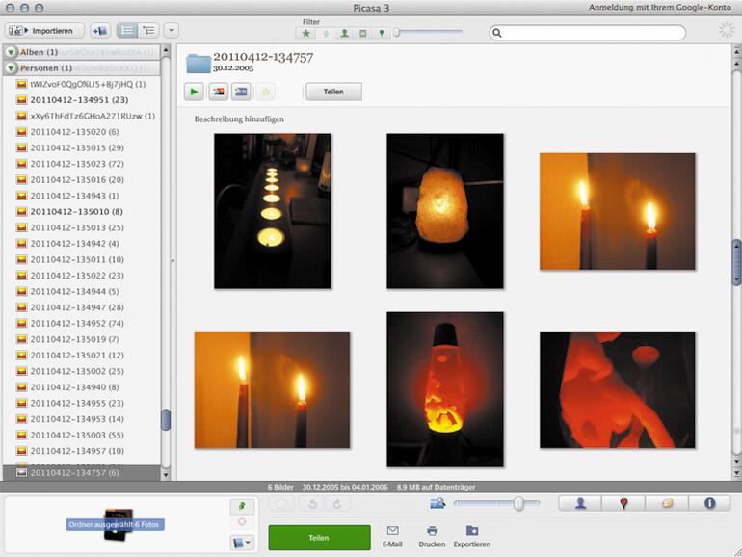Collapse the Personen section
This screenshot has height=557, width=742.
(11, 68)
